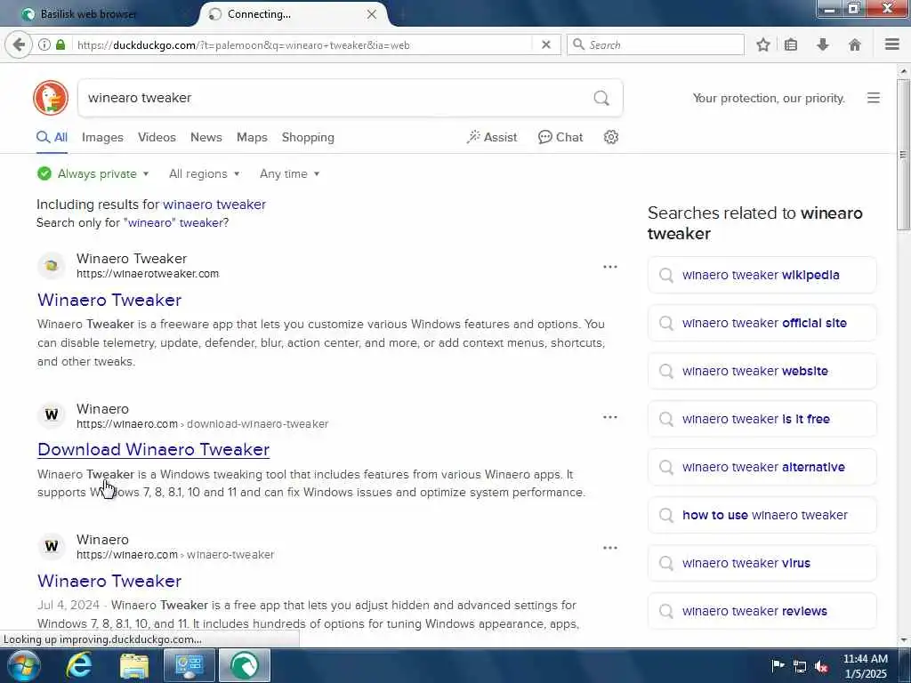Open the first Winaero Tweaker result title
The width and height of the screenshot is (911, 683).
pyautogui.click(x=109, y=301)
